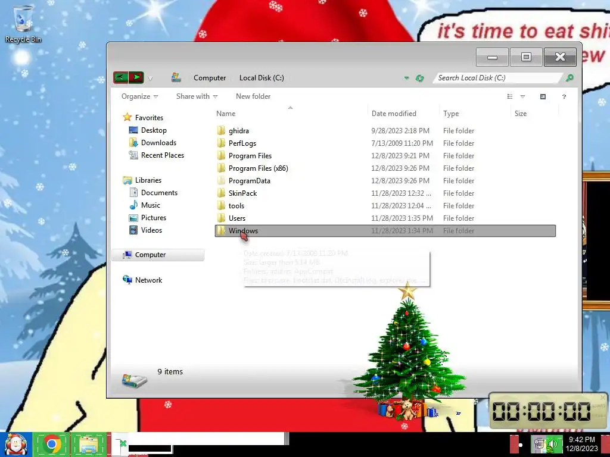Select Computer in the navigation pane
This screenshot has width=610, height=457.
(x=157, y=255)
